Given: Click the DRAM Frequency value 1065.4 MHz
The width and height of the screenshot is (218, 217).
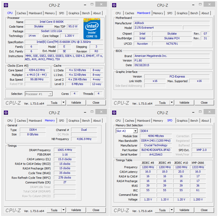Looking at the screenshot, I should coord(65,150).
